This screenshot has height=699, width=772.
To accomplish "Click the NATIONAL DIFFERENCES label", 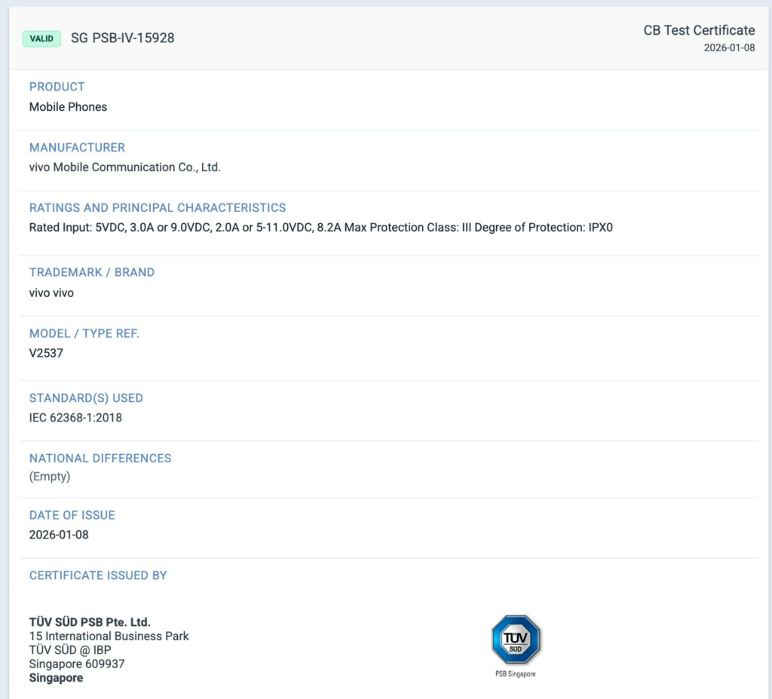I will [100, 458].
